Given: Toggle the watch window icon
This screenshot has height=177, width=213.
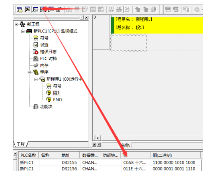Looking at the screenshot, I should [35, 9].
